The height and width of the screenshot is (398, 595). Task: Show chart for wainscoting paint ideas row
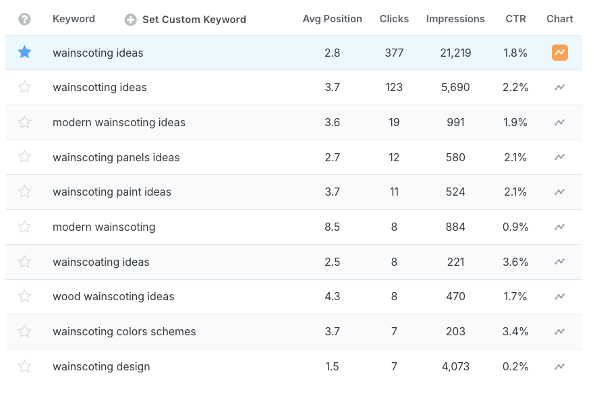[560, 192]
